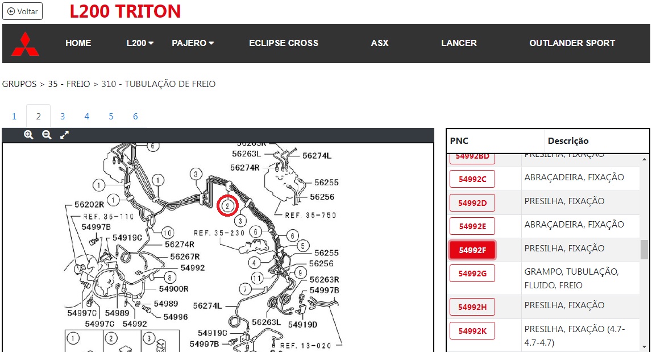Open the OUTLANDER SPORT section
This screenshot has height=352, width=652.
pyautogui.click(x=572, y=43)
